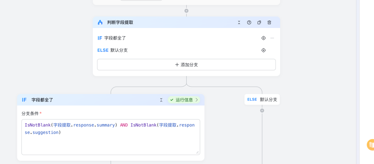Add a node under ELSE 默认分支

262,110
